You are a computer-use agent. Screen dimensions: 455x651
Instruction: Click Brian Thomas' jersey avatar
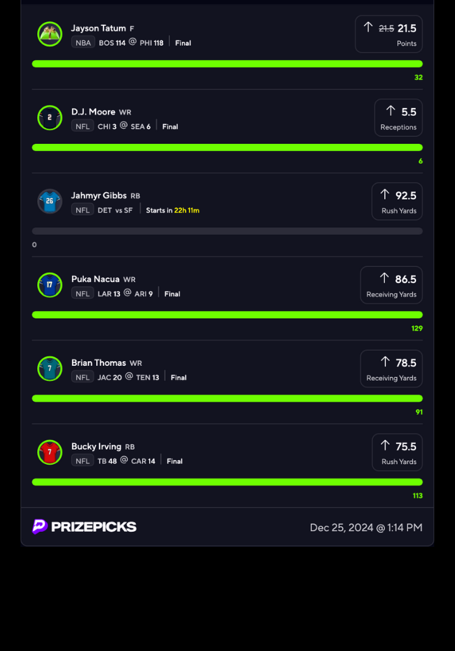pyautogui.click(x=49, y=368)
